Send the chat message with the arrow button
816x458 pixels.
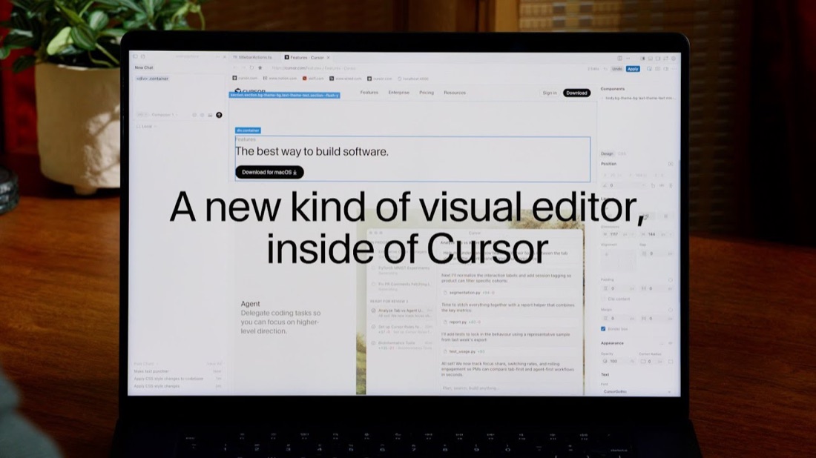(x=219, y=115)
